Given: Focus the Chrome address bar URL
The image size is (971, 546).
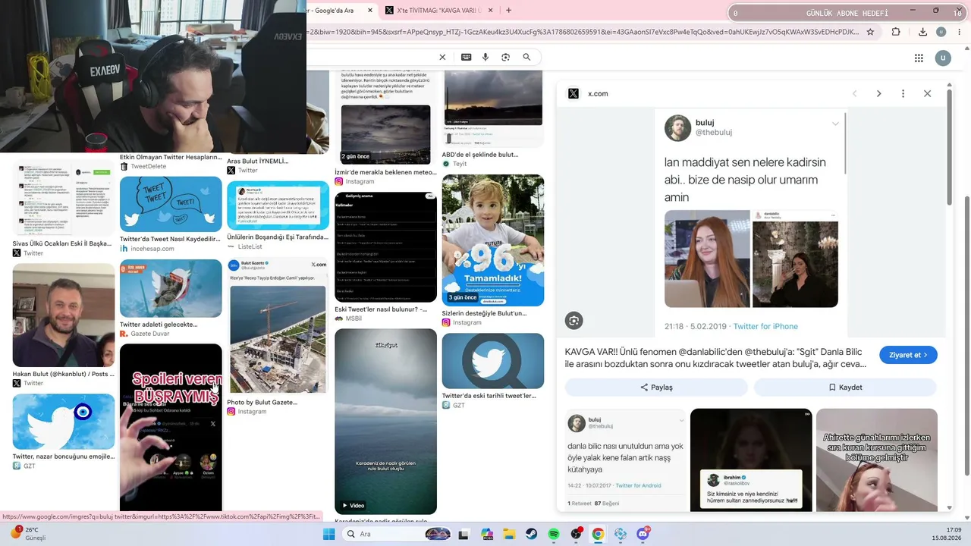Looking at the screenshot, I should 583,32.
